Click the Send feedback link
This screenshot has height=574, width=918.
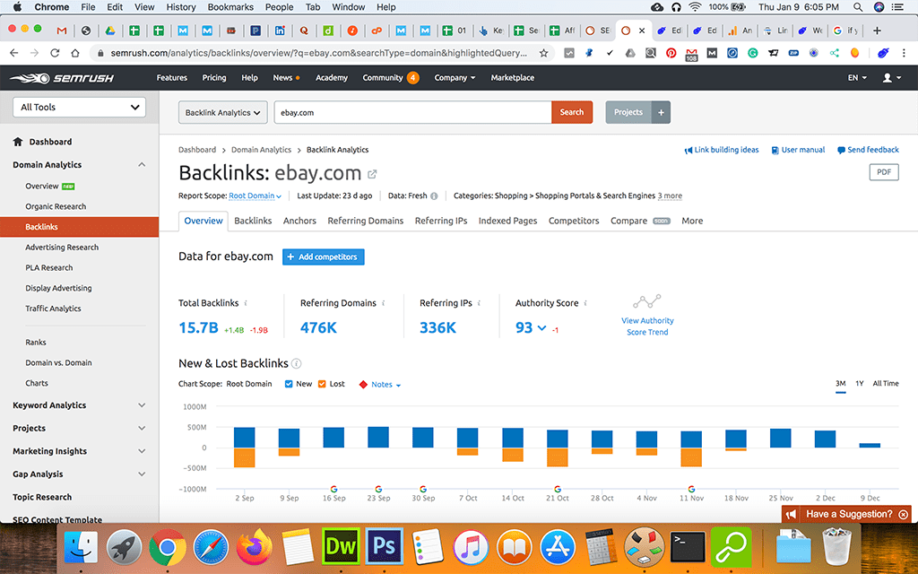pyautogui.click(x=868, y=150)
